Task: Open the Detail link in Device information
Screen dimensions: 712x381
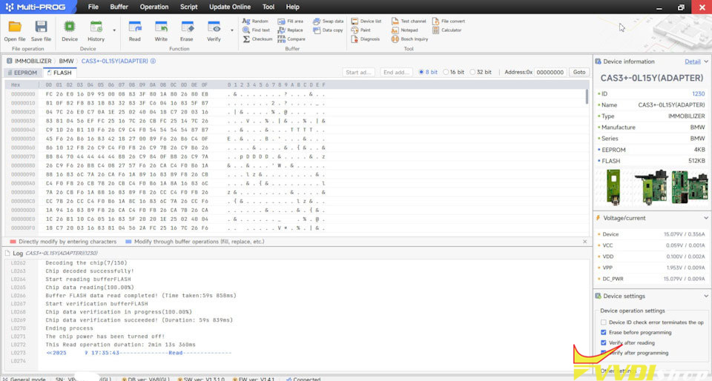Action: [693, 62]
